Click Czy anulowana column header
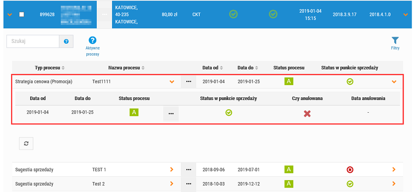413x192 pixels. (x=307, y=98)
